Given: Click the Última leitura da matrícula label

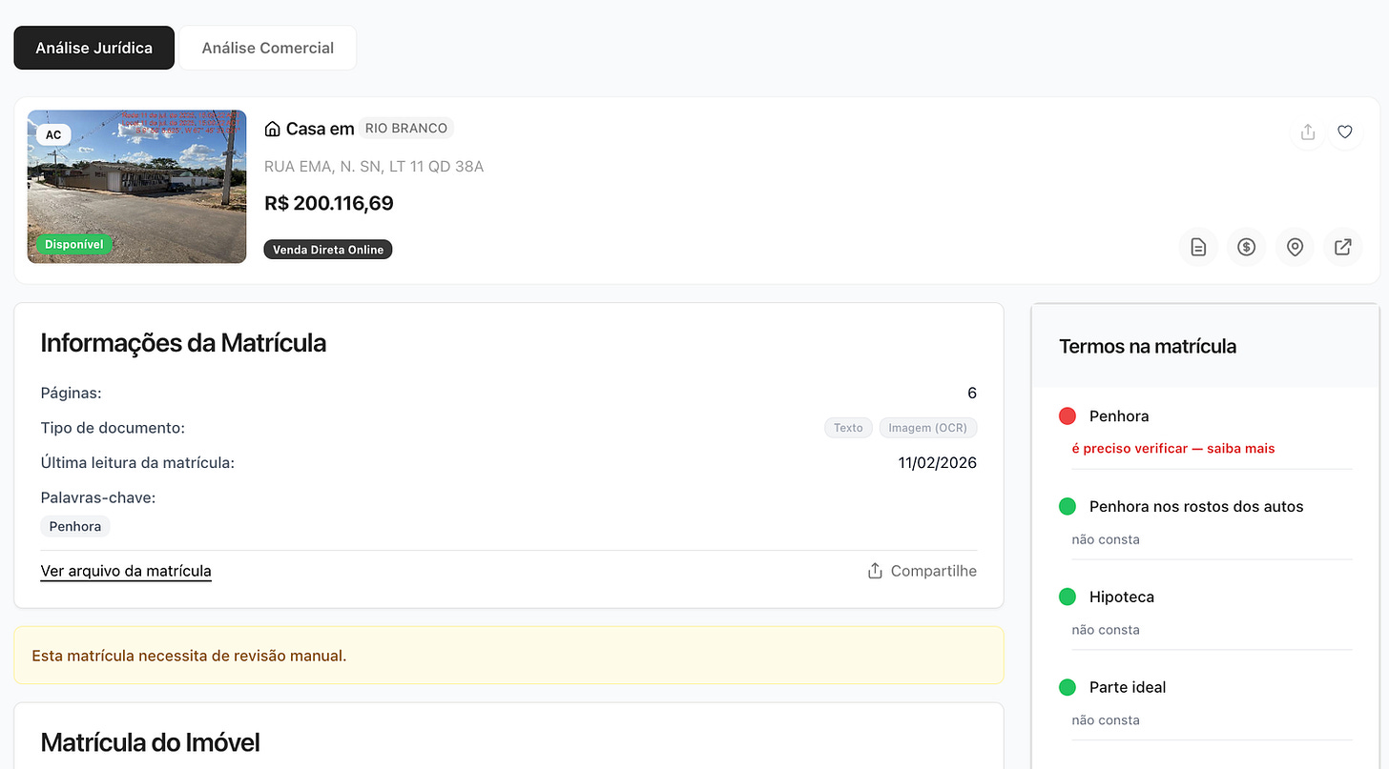Looking at the screenshot, I should point(137,463).
